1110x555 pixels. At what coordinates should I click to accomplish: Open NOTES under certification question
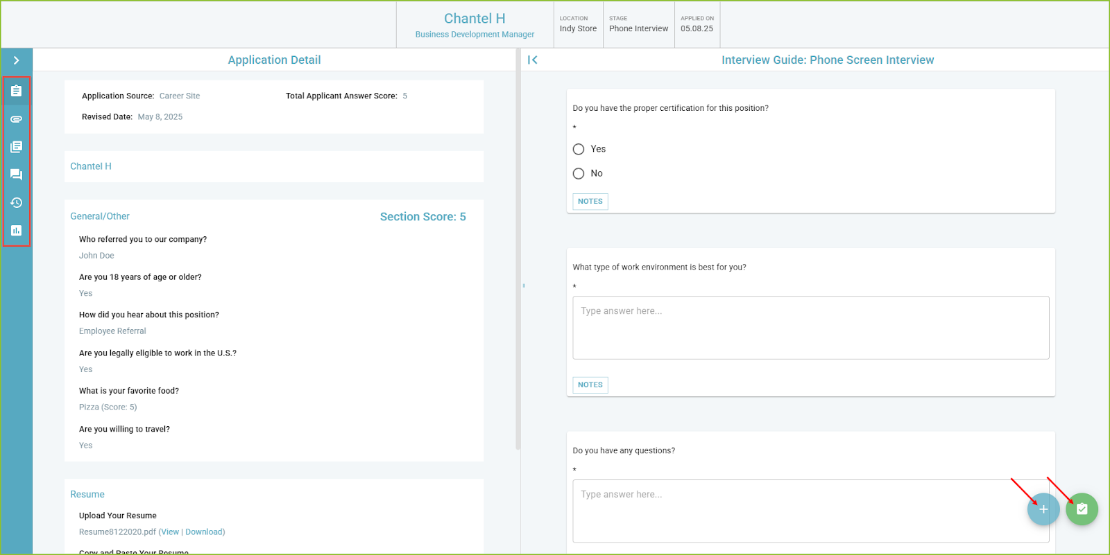[590, 202]
